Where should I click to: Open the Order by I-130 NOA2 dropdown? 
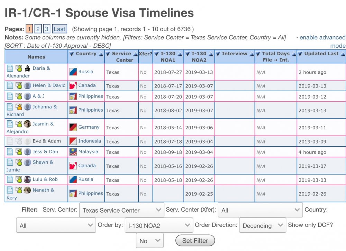(x=158, y=226)
